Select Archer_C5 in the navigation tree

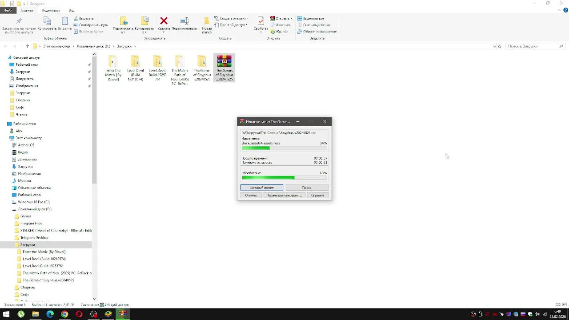pos(26,145)
